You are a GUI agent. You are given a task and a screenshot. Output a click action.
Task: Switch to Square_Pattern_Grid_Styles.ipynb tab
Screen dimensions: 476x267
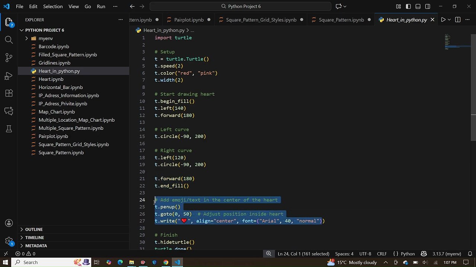[261, 20]
